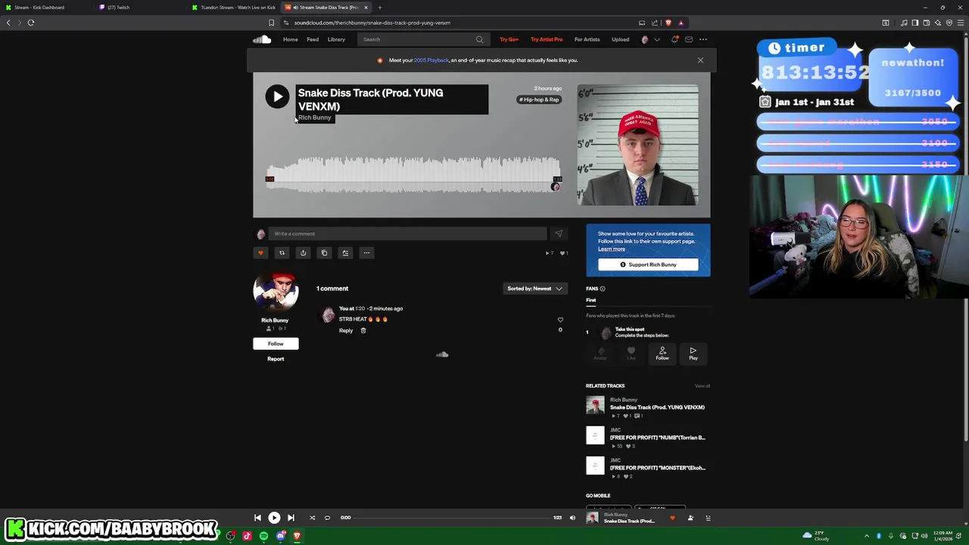The width and height of the screenshot is (969, 545).
Task: Add the track to next up
Action: 345,253
